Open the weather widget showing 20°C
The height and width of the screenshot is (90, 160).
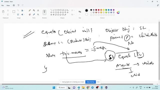point(8,87)
